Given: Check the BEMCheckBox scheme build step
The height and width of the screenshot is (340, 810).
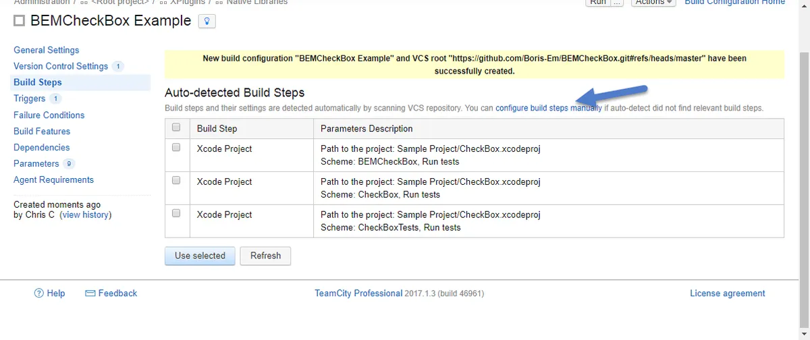Looking at the screenshot, I should pos(176,147).
